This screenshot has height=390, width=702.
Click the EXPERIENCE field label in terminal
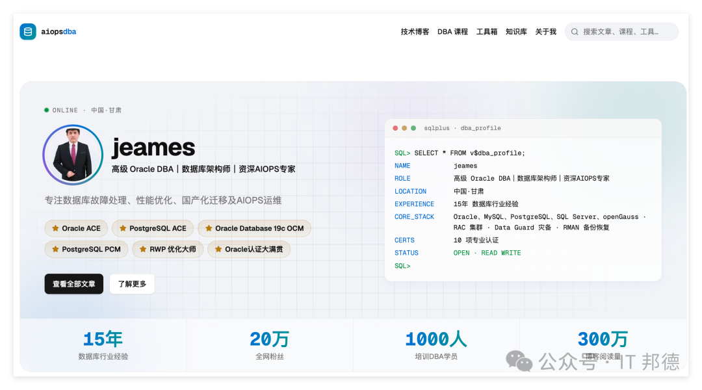pyautogui.click(x=414, y=204)
